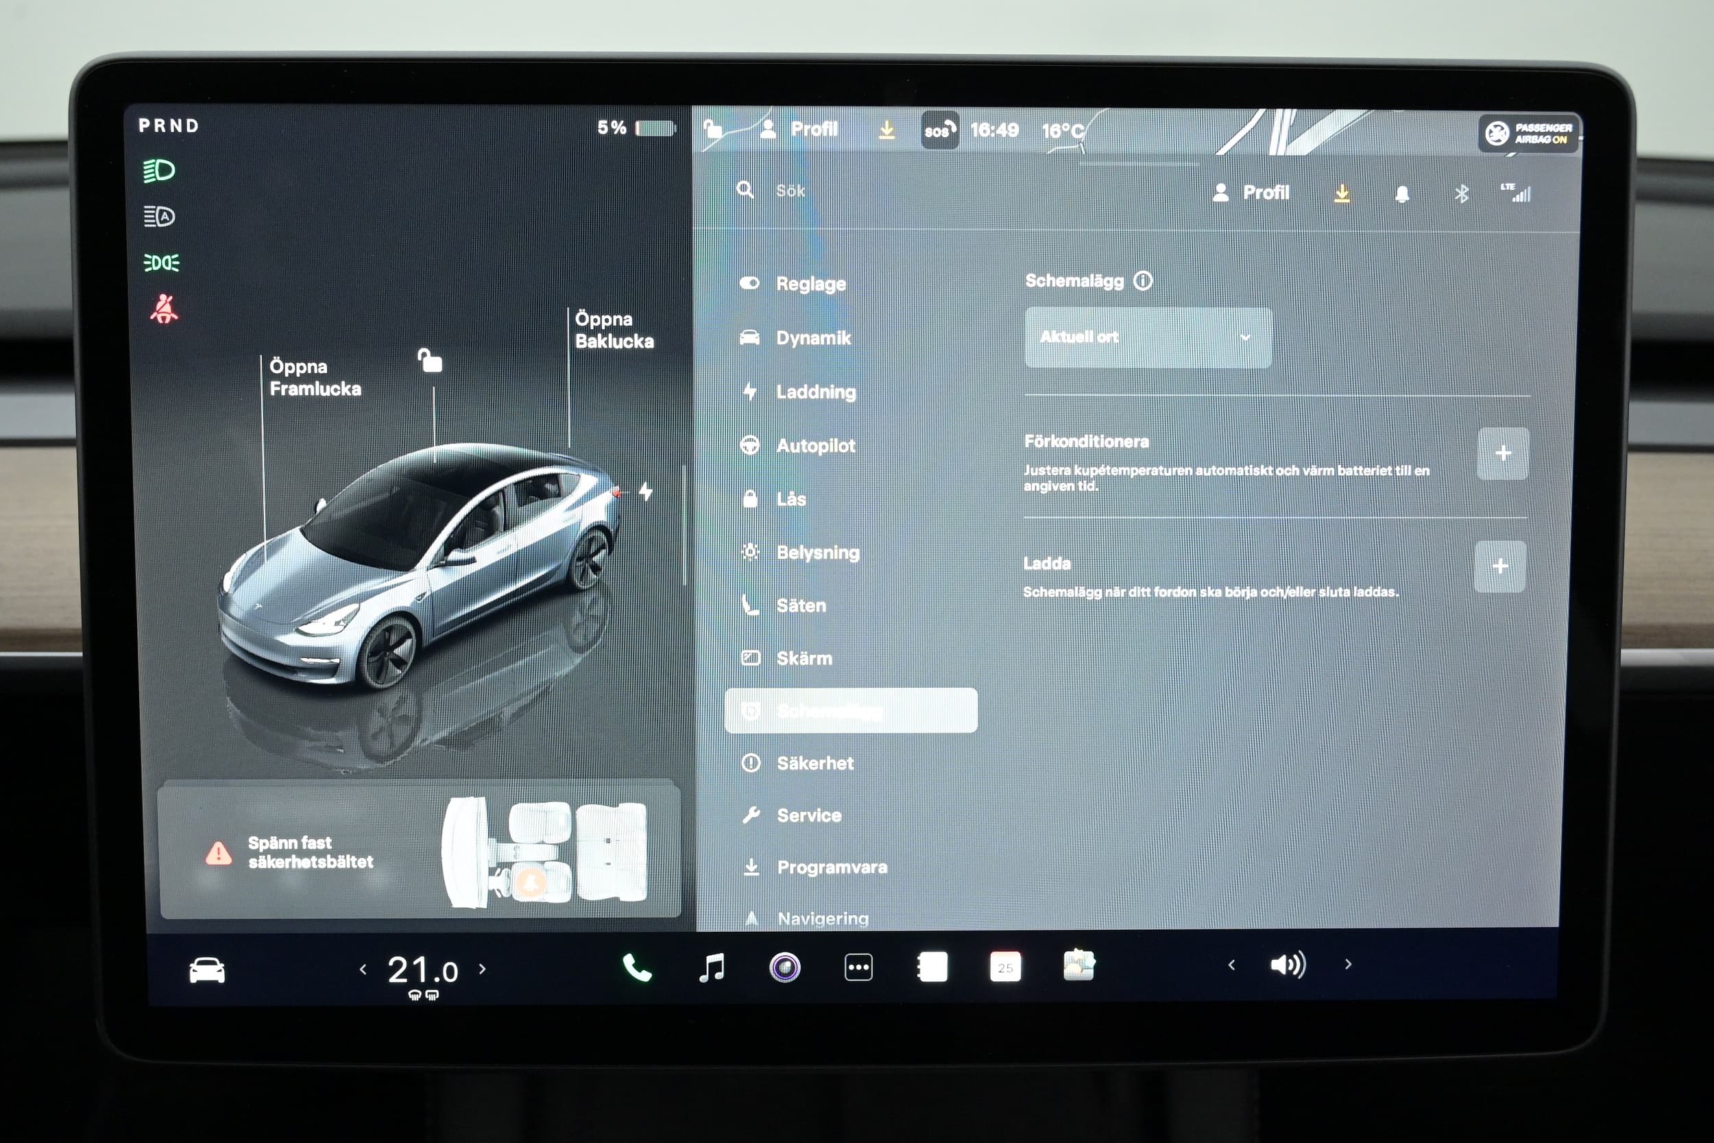
Task: Tap the parking lights indicator icon
Action: coord(161,263)
